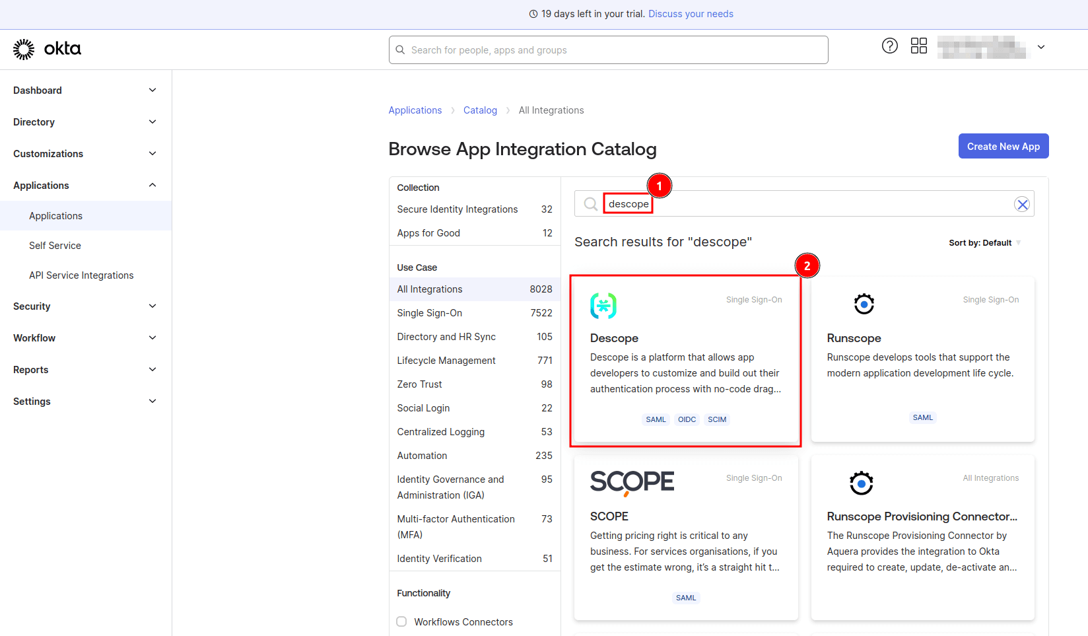Screen dimensions: 1088x636
Task: Click the global people and apps search field
Action: 608,50
